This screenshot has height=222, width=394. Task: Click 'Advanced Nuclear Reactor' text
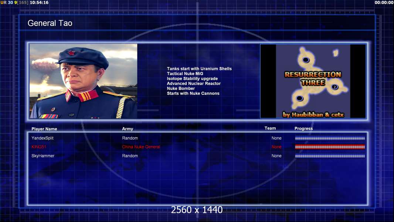(x=194, y=84)
